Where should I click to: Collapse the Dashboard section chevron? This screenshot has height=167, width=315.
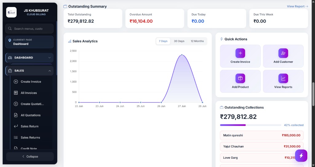tap(50, 58)
